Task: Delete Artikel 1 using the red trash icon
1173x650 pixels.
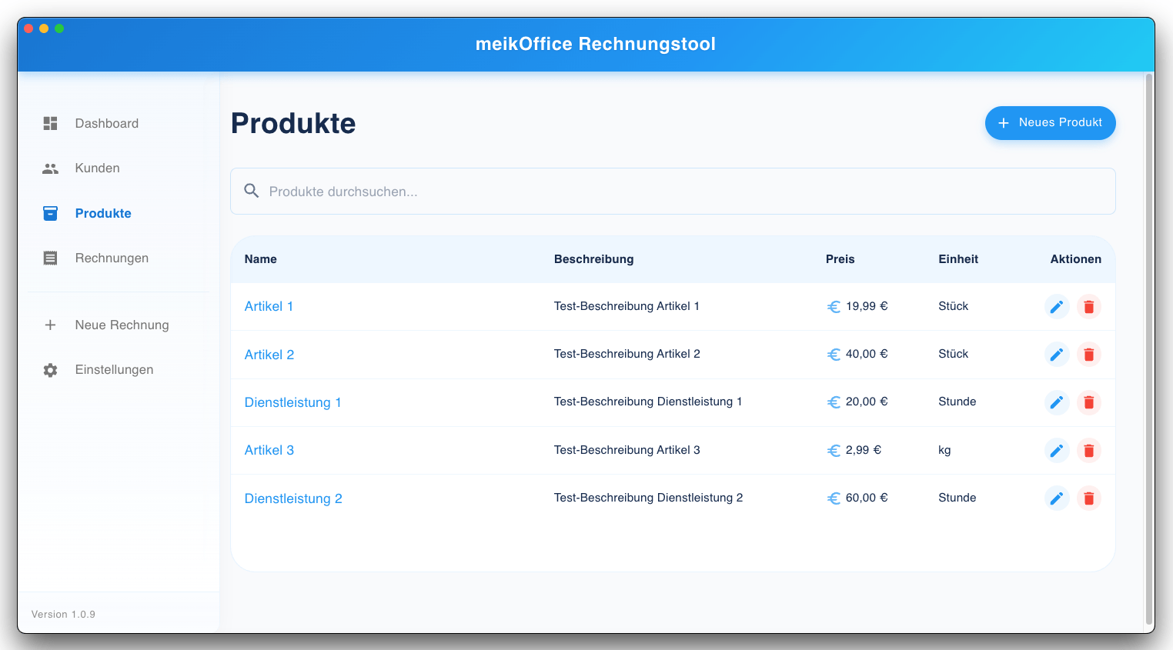Action: 1089,306
